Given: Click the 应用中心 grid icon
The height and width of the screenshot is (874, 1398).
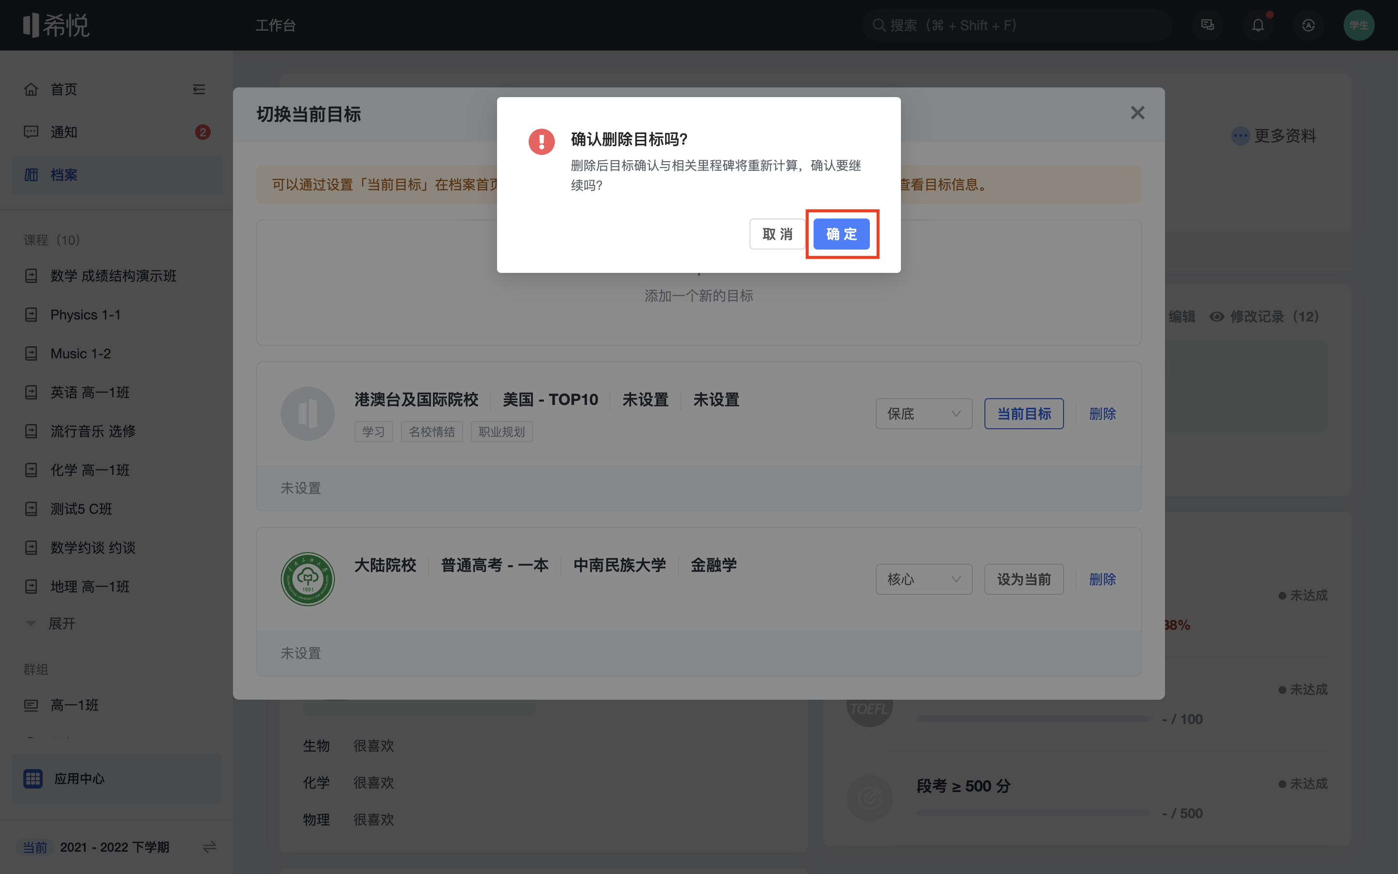Looking at the screenshot, I should tap(33, 779).
